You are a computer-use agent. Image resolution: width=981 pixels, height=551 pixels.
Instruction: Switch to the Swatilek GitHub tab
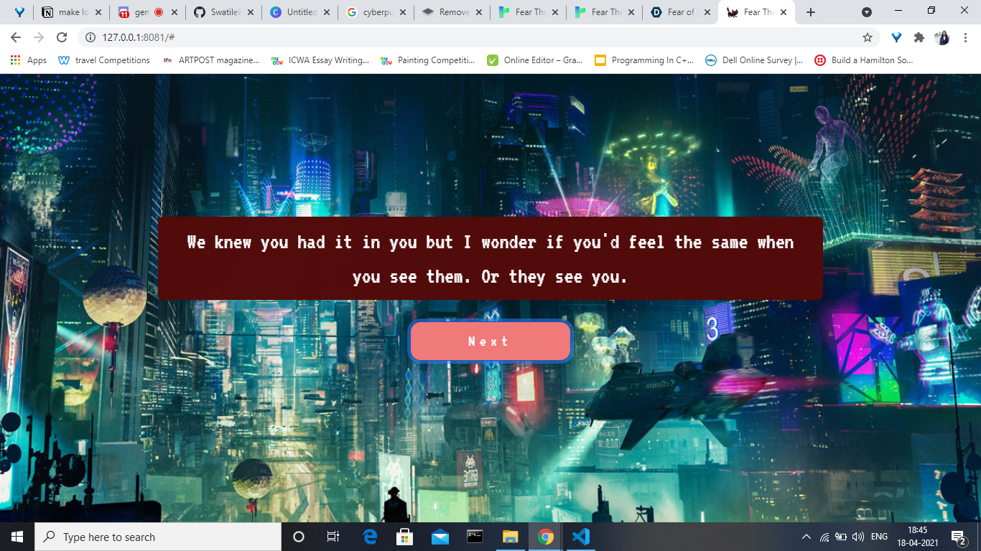point(223,12)
